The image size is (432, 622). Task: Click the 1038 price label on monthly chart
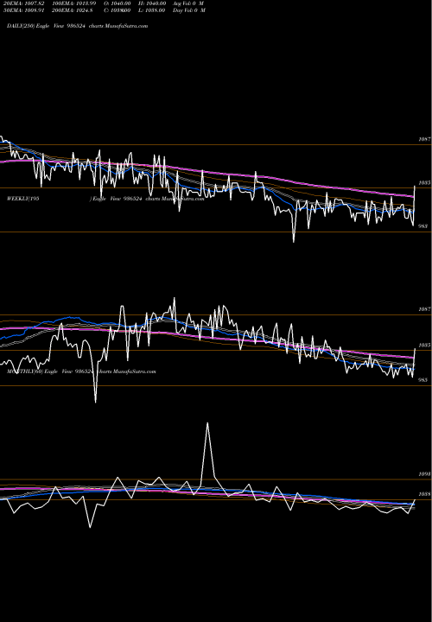[x=424, y=494]
